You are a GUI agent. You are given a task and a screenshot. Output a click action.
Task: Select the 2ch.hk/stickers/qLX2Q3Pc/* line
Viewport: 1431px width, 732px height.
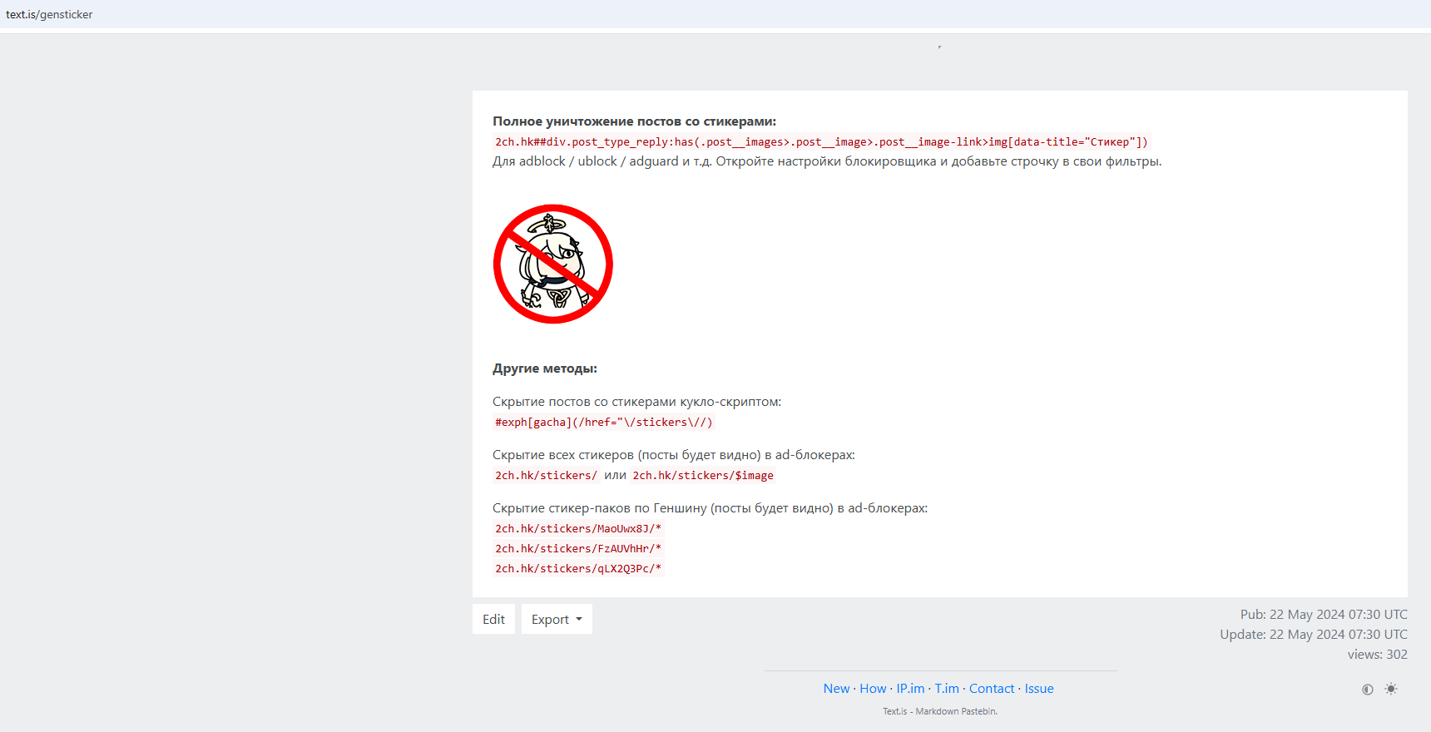pyautogui.click(x=578, y=569)
